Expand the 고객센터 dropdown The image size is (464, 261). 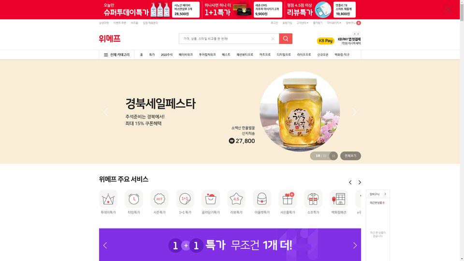click(303, 23)
